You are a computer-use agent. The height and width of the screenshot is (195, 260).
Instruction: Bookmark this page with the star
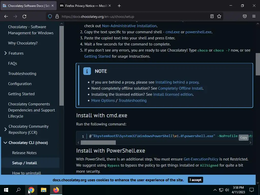219,16
